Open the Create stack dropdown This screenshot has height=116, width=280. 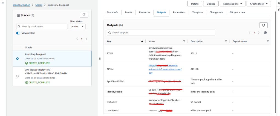(x=258, y=4)
